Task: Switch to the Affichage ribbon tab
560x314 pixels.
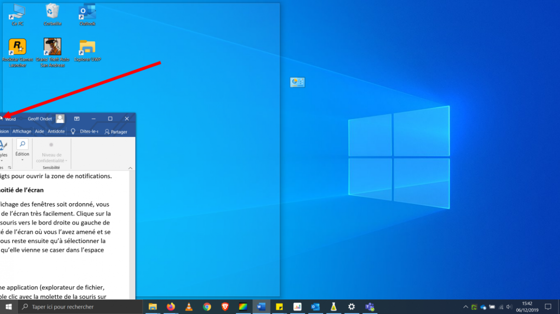Action: [22, 132]
